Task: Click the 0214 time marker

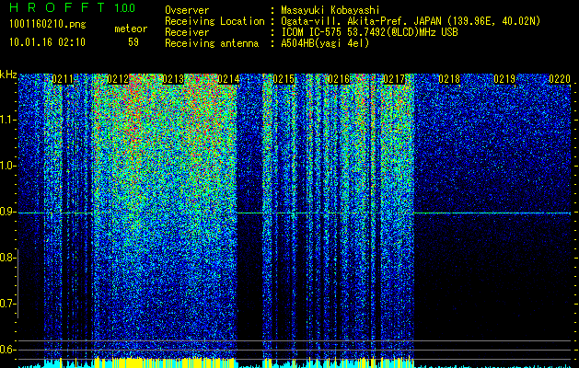Action: pos(228,79)
